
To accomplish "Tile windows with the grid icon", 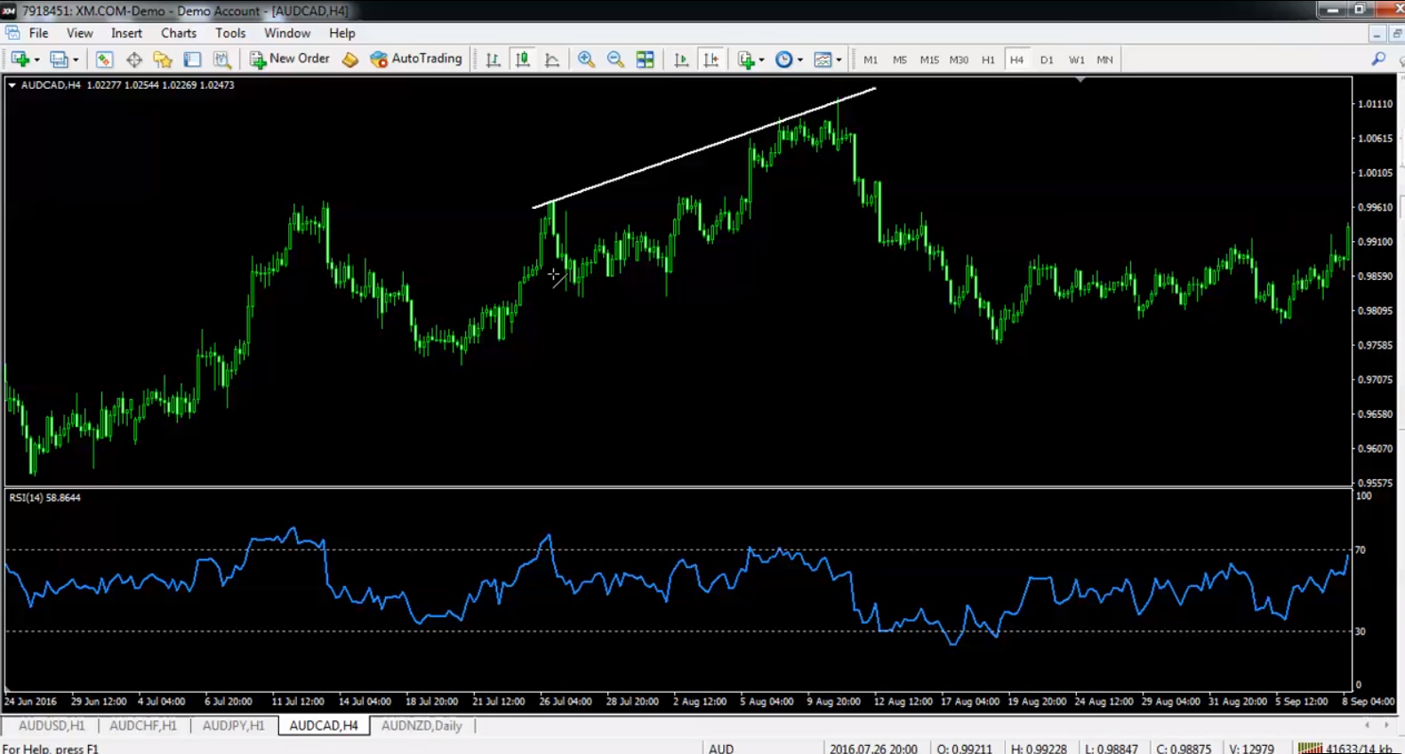I will click(x=646, y=60).
